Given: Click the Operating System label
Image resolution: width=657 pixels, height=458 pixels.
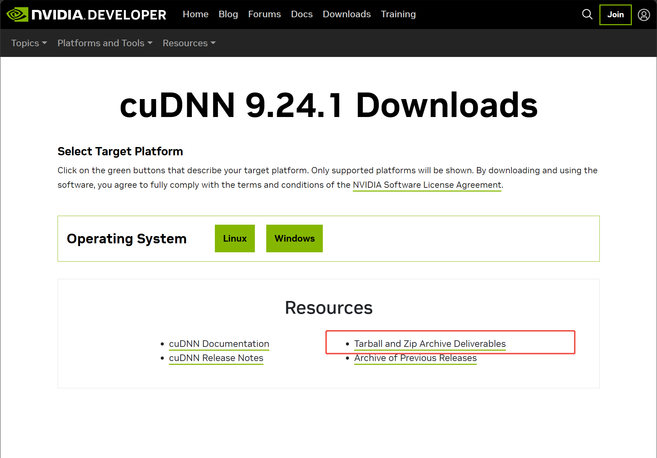Looking at the screenshot, I should pyautogui.click(x=127, y=239).
